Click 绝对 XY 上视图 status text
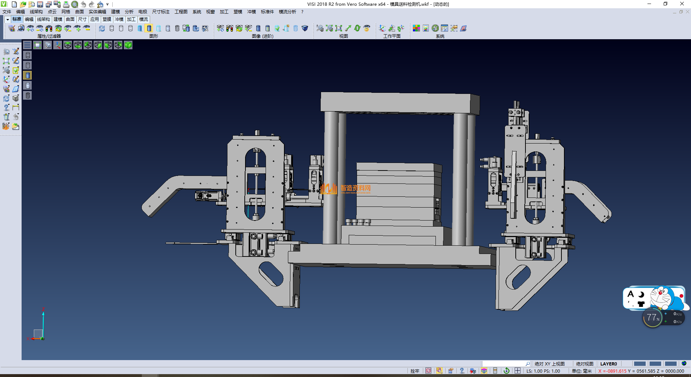 click(x=550, y=364)
